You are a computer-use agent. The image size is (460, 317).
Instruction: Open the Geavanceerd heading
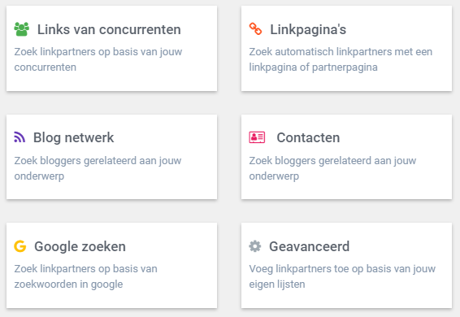pos(309,246)
